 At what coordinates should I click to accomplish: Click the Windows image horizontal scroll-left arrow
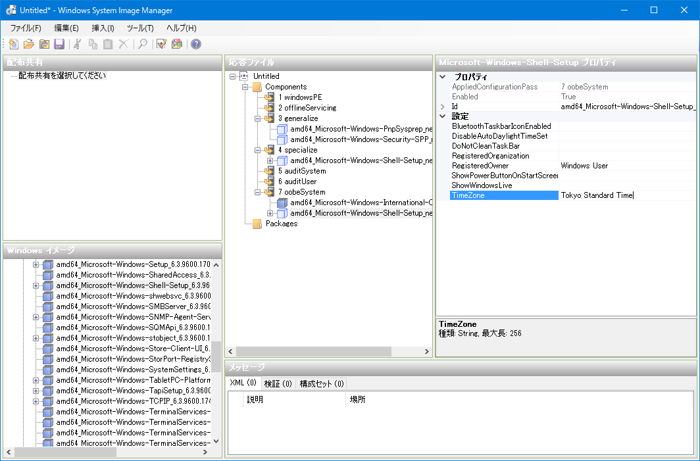9,452
